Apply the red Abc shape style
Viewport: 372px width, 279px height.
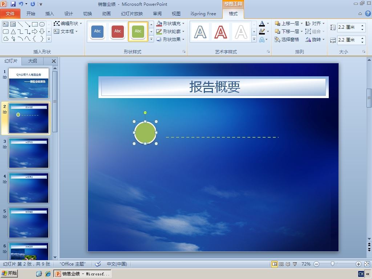coord(118,31)
